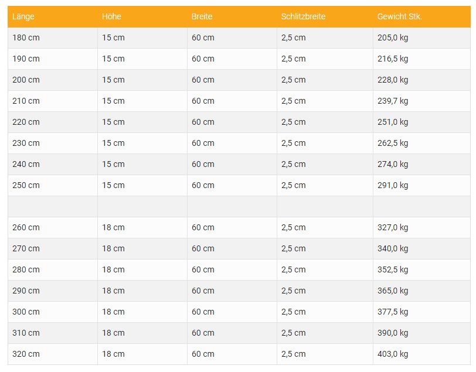476x372 pixels.
Task: Select the 200 cm length cell
Action: coord(53,80)
